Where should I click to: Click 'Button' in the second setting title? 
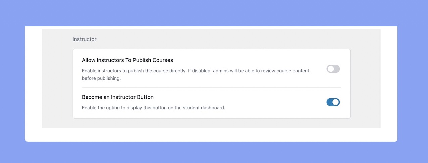146,97
